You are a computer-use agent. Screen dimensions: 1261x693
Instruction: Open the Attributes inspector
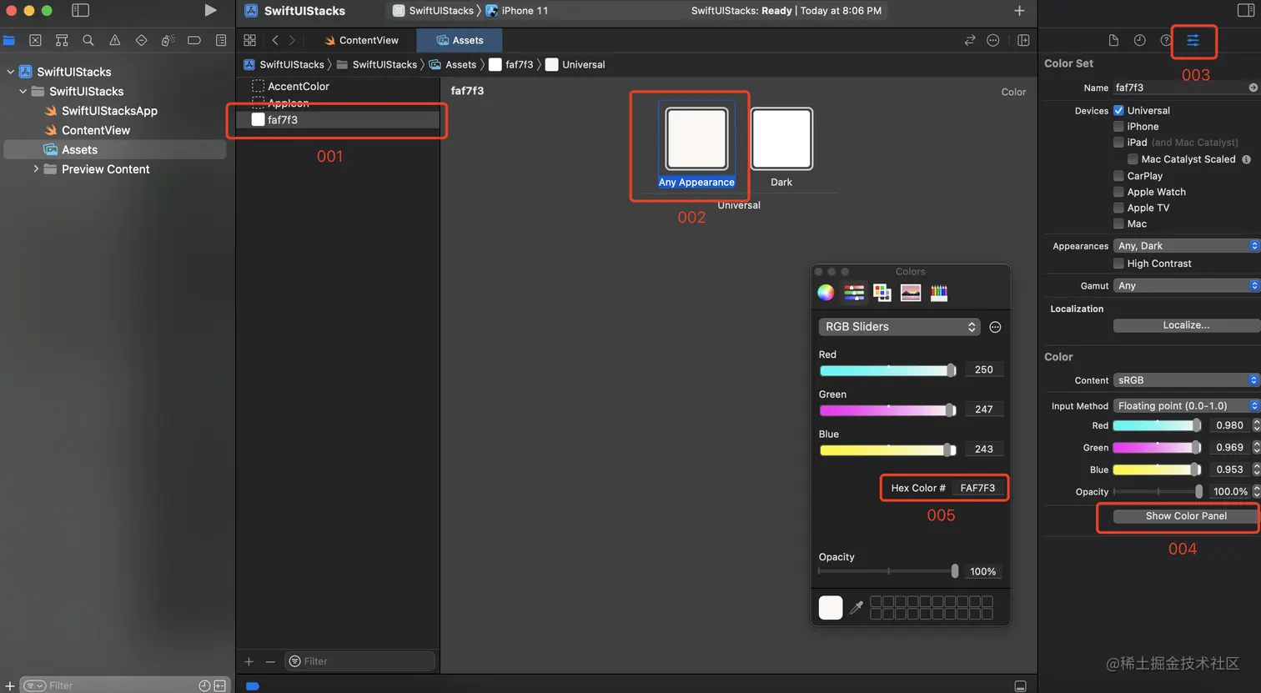click(x=1193, y=40)
